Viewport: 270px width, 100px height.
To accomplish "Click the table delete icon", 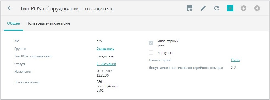I will tap(190, 8).
